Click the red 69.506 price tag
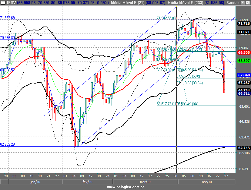Image resolution: width=251 pixels, height=190 pixels. tap(244, 52)
